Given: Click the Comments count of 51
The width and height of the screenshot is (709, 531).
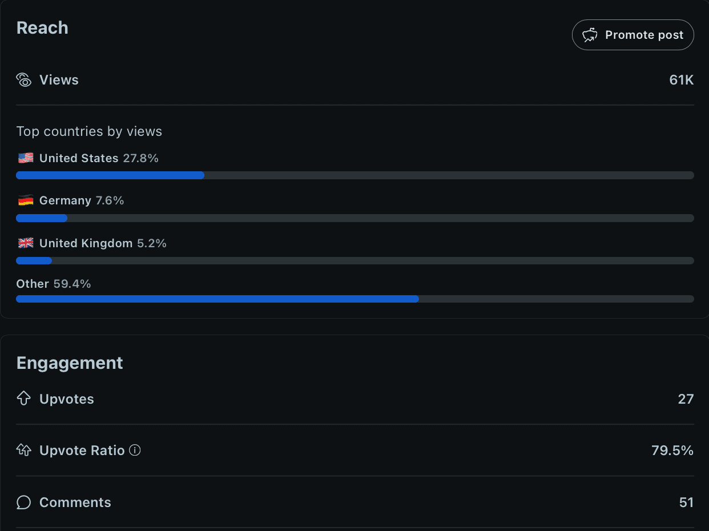Looking at the screenshot, I should [686, 502].
